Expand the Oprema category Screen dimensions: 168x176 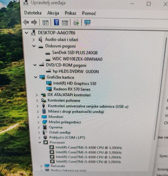tap(39, 127)
